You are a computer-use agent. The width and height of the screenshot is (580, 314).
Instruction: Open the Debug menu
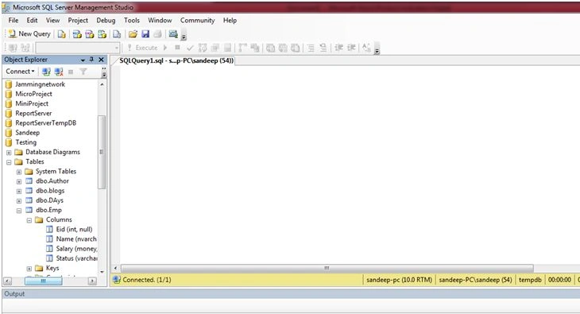106,21
